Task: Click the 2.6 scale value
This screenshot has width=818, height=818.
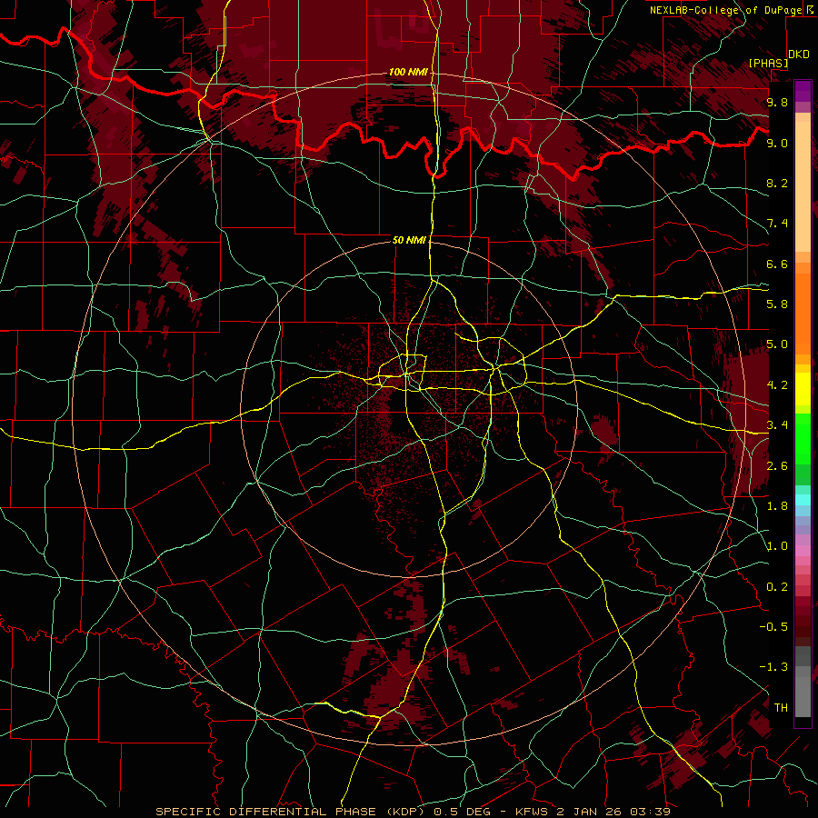Action: tap(777, 466)
